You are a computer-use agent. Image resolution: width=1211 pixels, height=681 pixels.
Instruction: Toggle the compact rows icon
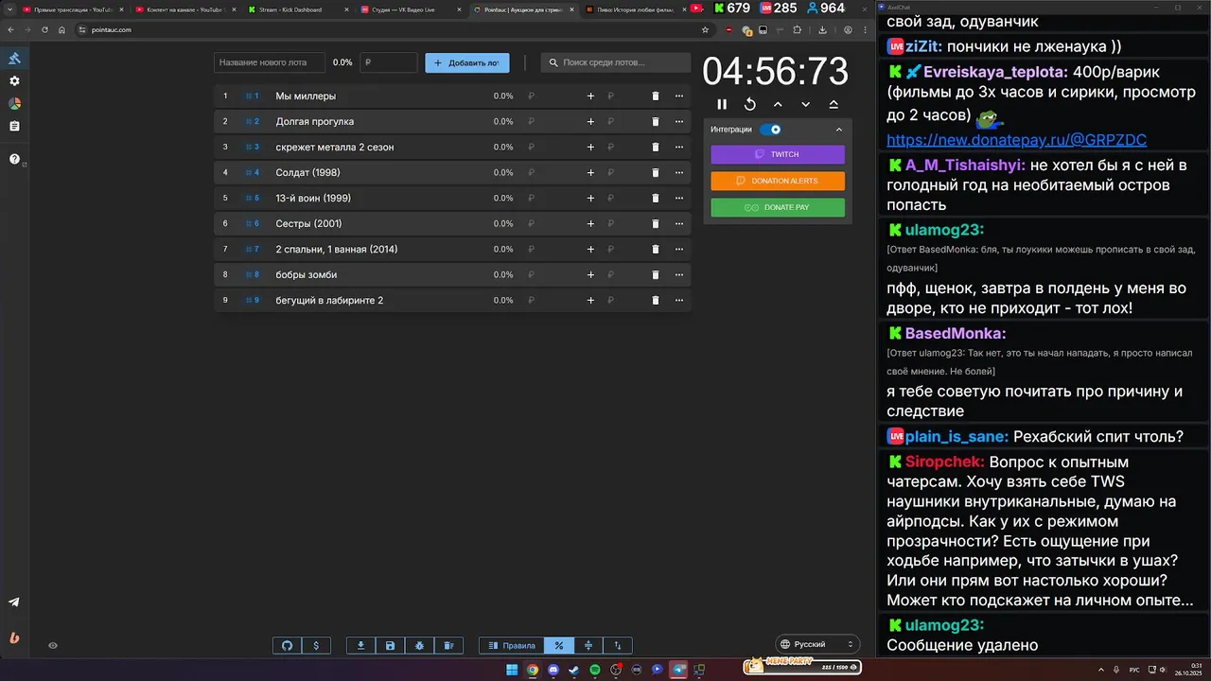click(x=588, y=646)
